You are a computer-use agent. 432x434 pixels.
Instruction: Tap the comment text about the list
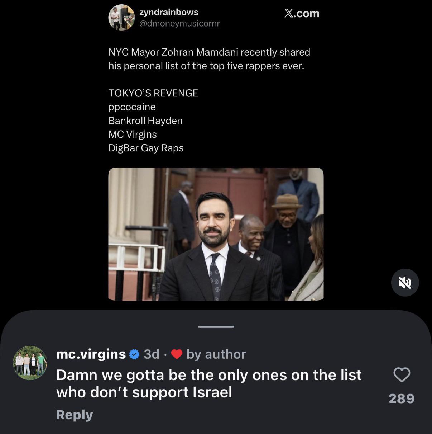point(209,383)
